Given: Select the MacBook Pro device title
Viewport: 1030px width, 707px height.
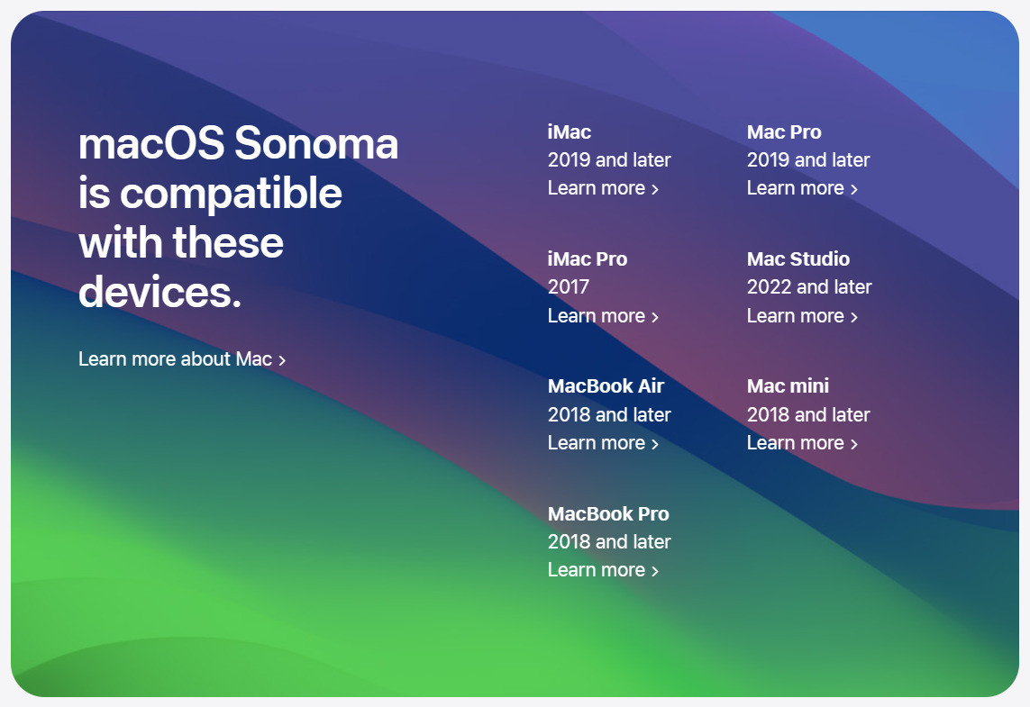Looking at the screenshot, I should click(608, 514).
